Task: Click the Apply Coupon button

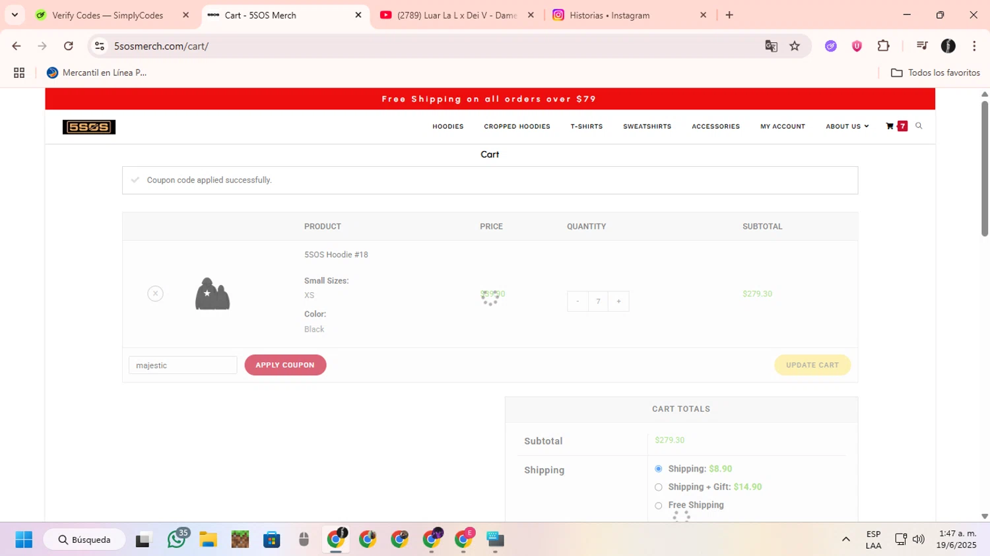Action: 285,365
